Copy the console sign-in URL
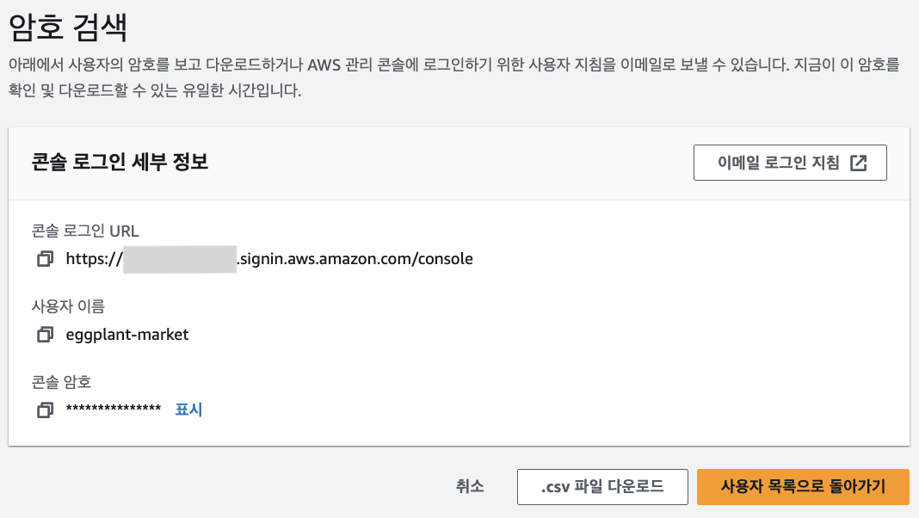The height and width of the screenshot is (518, 919). [45, 258]
